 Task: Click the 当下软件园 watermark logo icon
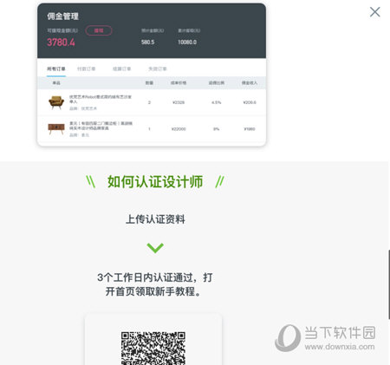click(x=288, y=337)
